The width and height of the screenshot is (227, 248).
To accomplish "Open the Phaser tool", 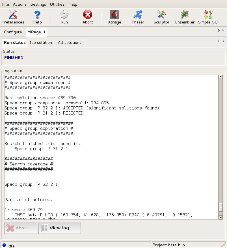I will (x=138, y=17).
